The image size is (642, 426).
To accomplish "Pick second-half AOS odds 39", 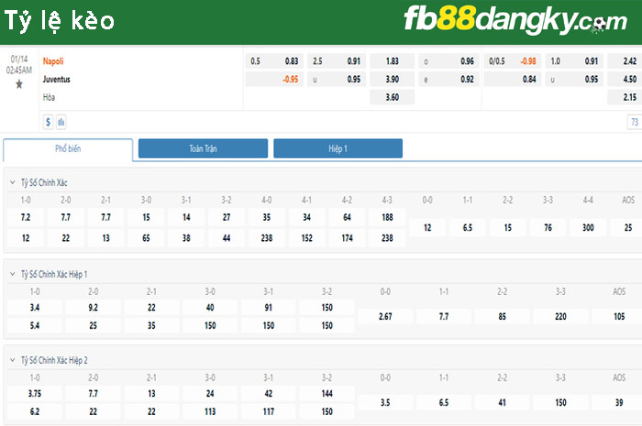I will coord(619,403).
